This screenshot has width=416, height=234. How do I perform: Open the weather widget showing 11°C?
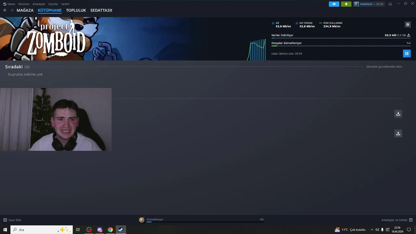[x=350, y=230]
